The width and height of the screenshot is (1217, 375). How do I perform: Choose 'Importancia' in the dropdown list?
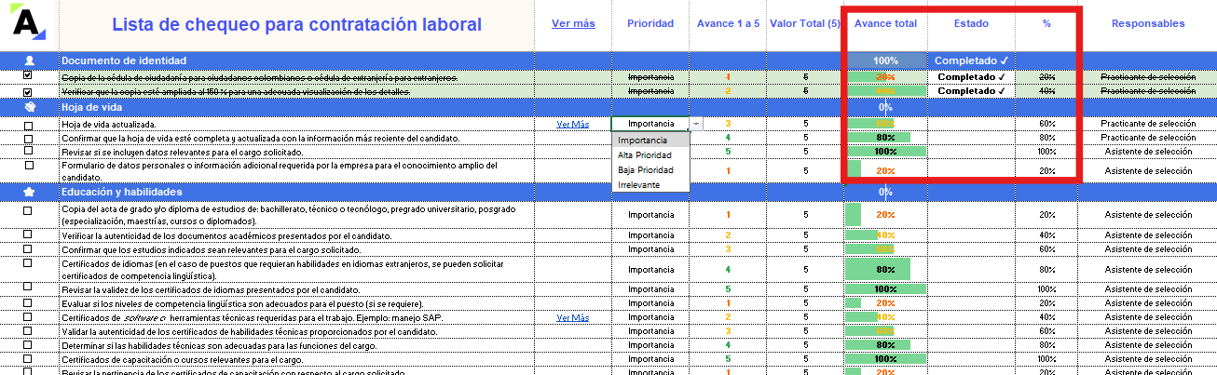[650, 141]
